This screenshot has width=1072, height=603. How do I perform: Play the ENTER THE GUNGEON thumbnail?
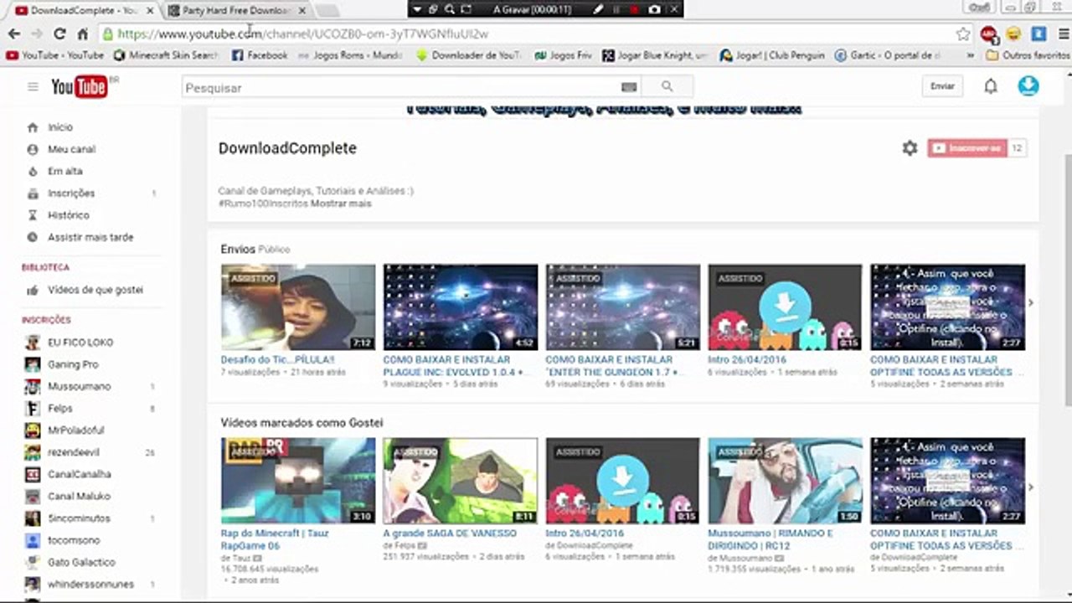point(623,307)
